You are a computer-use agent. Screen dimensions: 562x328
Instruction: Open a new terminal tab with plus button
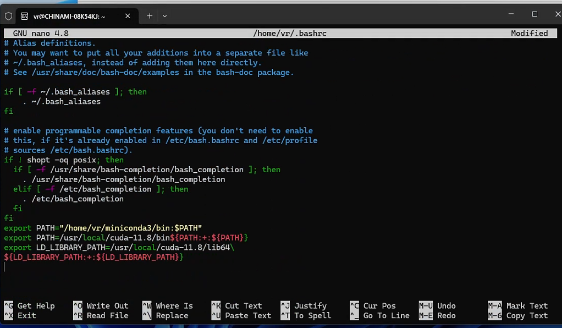point(149,16)
